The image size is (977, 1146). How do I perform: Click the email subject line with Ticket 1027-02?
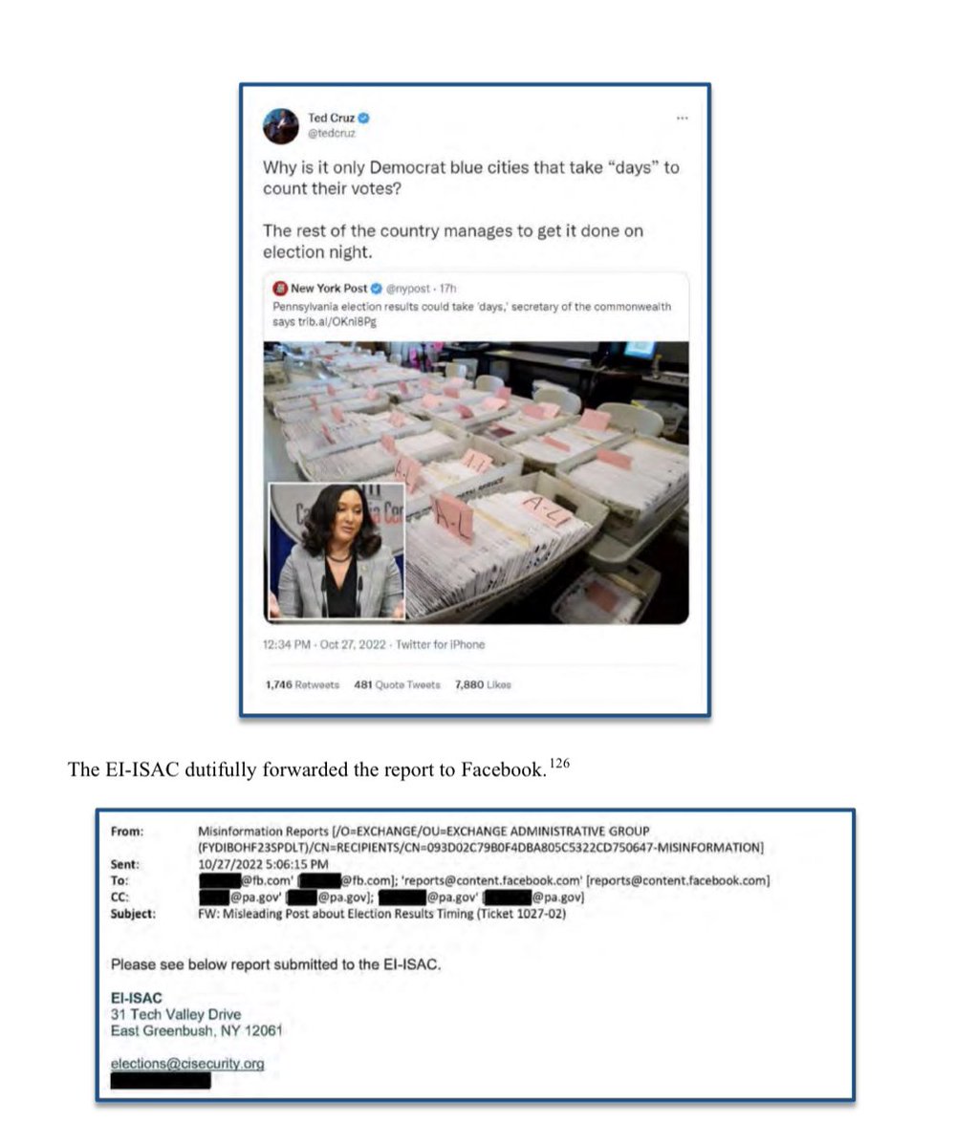pos(381,914)
